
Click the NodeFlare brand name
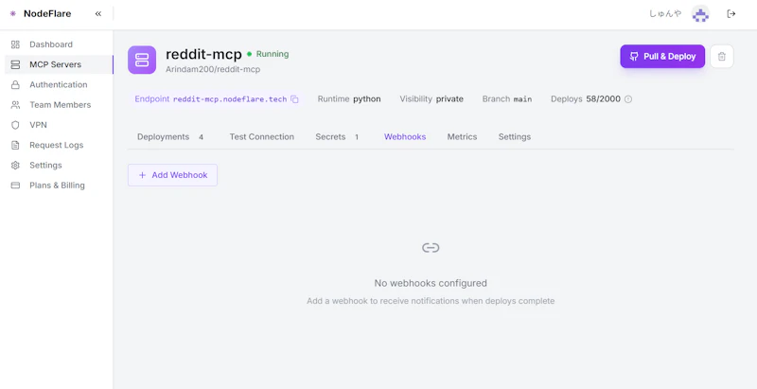click(47, 14)
